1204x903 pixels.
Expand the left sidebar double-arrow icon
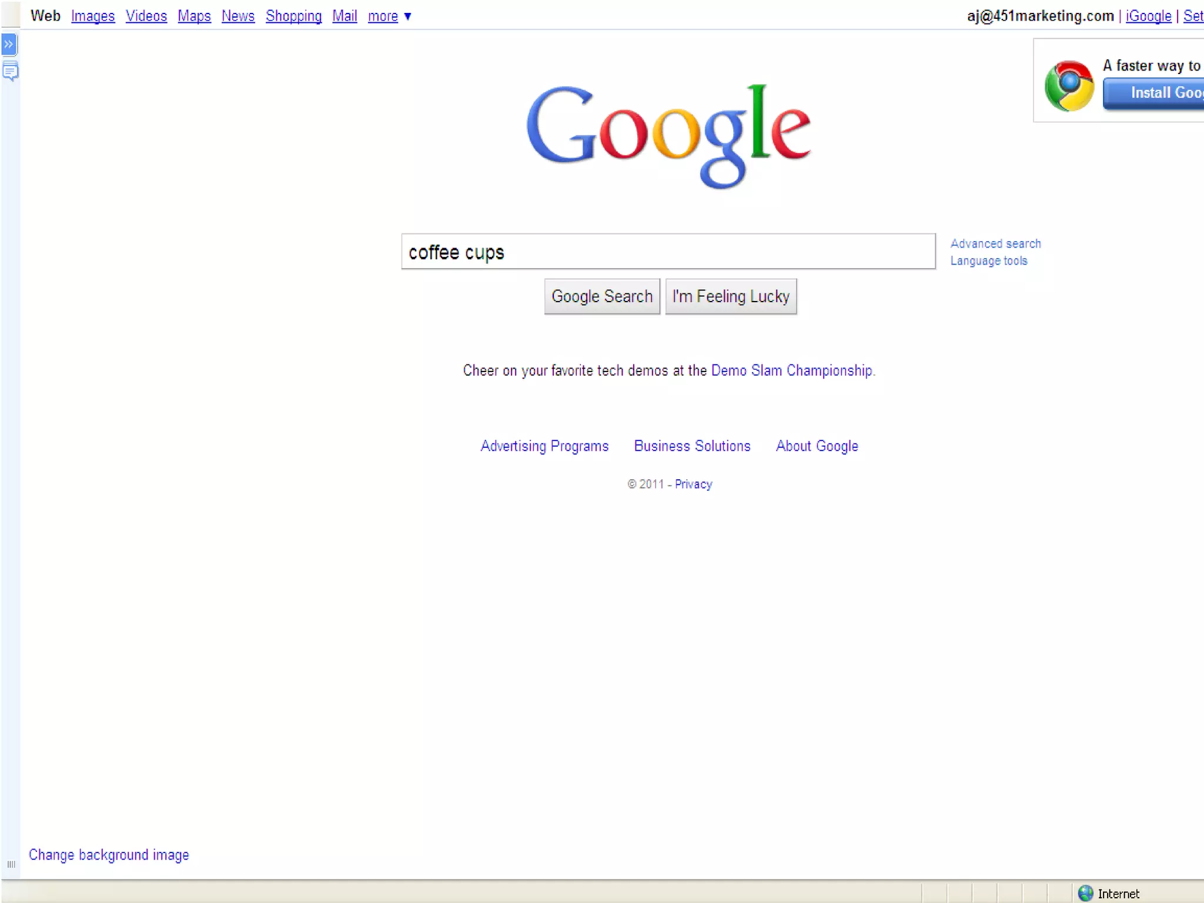(9, 44)
